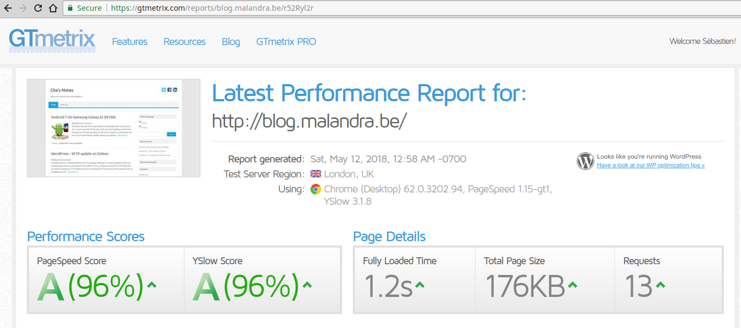This screenshot has width=741, height=328.
Task: Click the Total Page Size up arrow
Action: (x=573, y=285)
